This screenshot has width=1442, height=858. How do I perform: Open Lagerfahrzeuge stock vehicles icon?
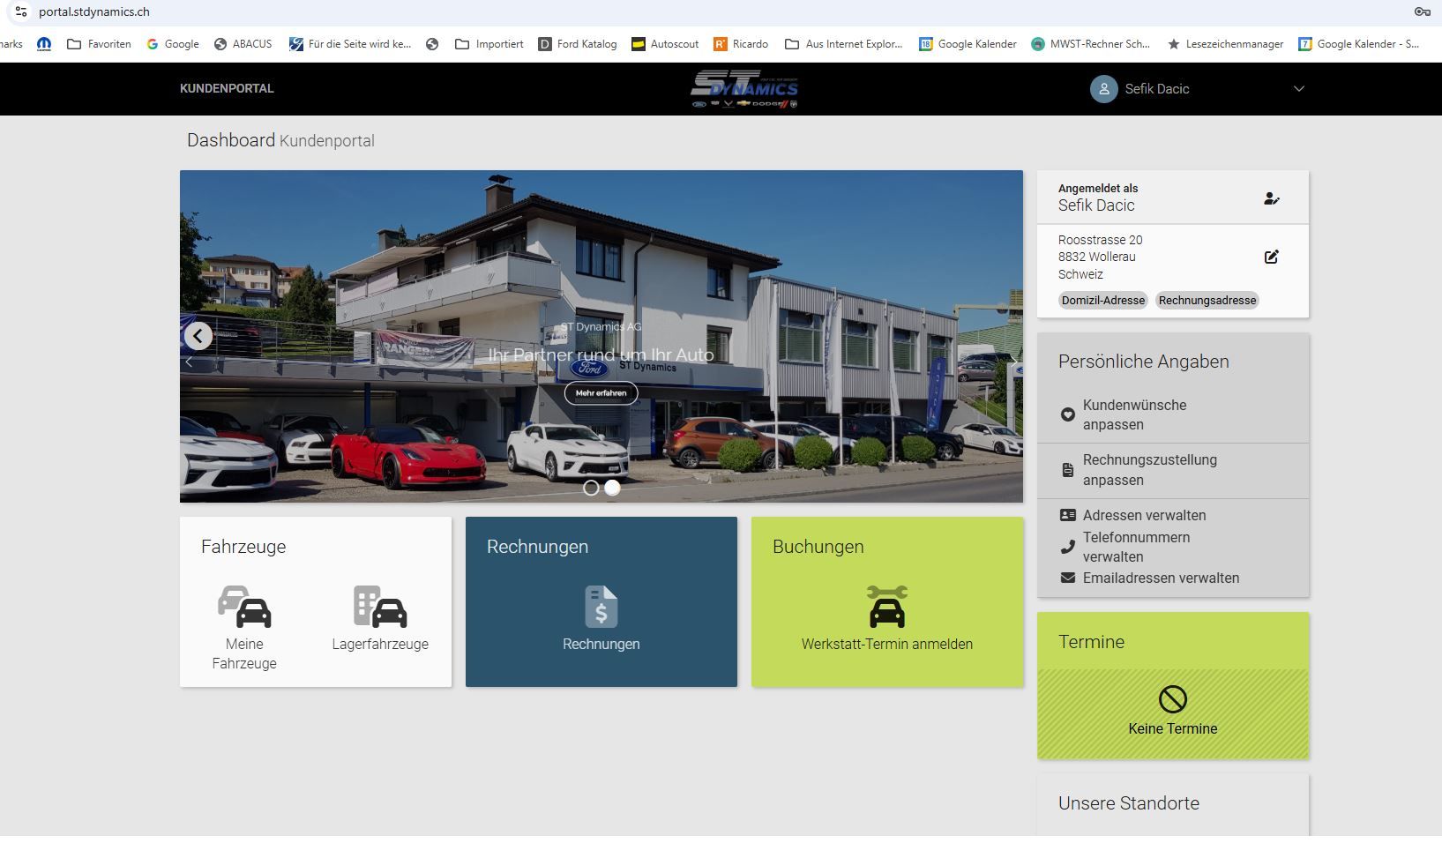click(380, 607)
